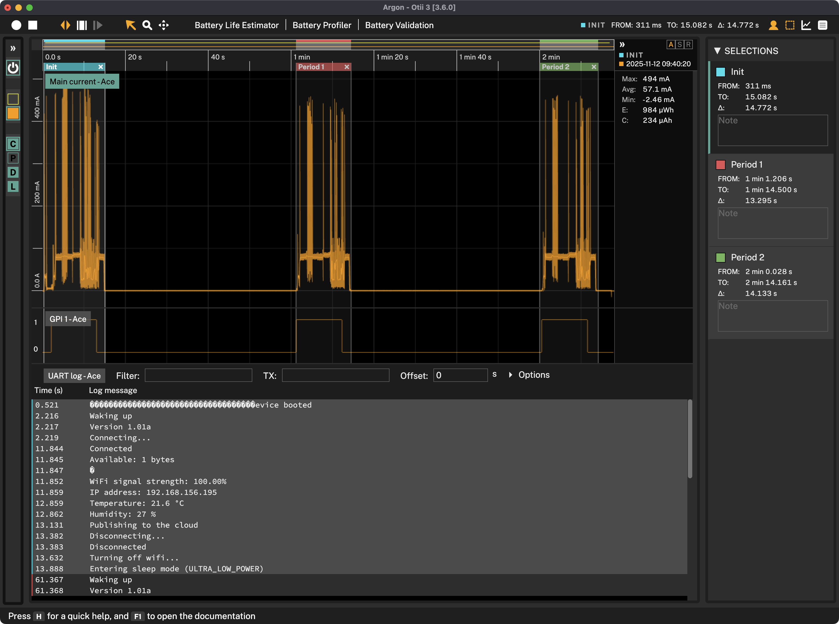This screenshot has width=839, height=624.
Task: Click the record button
Action: (16, 25)
